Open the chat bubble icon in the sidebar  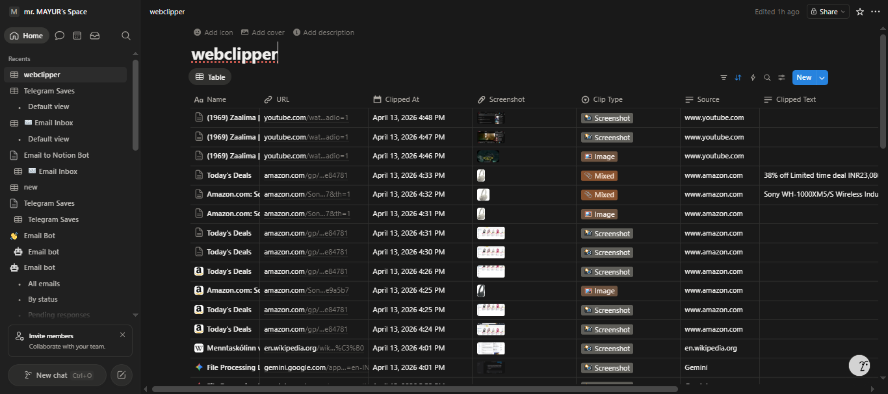(60, 36)
